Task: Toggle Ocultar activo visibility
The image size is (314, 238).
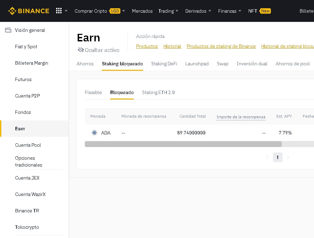Action: pos(99,50)
